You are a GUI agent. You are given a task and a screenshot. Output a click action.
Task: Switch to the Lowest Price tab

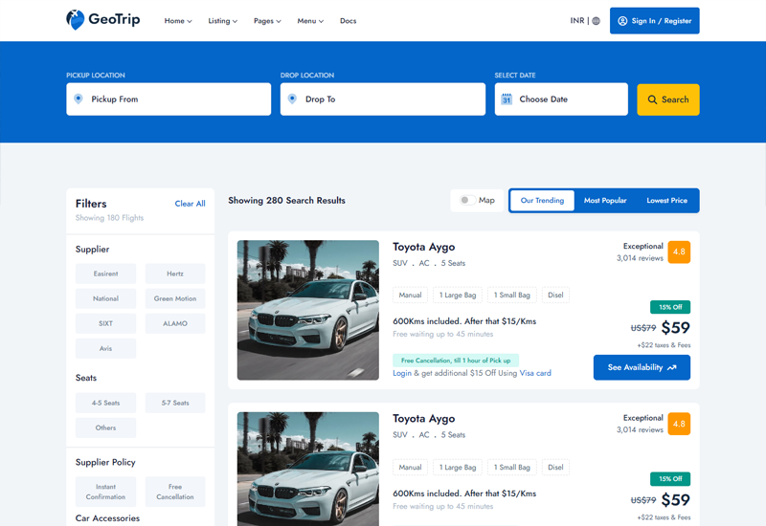[x=666, y=201]
